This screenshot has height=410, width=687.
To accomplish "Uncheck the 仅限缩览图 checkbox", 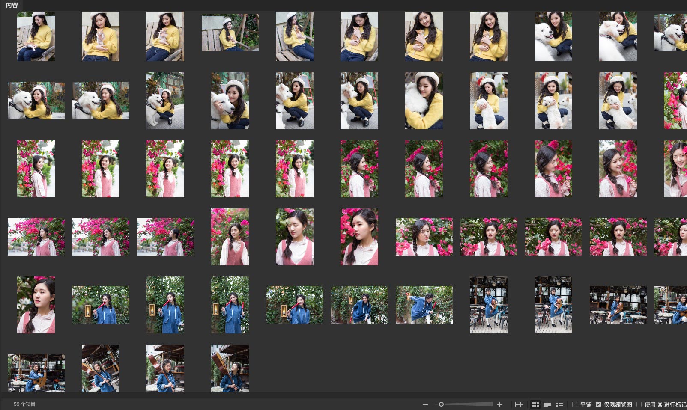I will (x=598, y=404).
